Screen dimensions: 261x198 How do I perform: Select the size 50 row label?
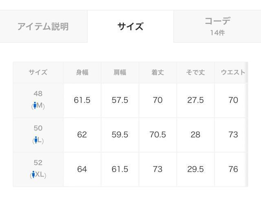[x=38, y=128]
